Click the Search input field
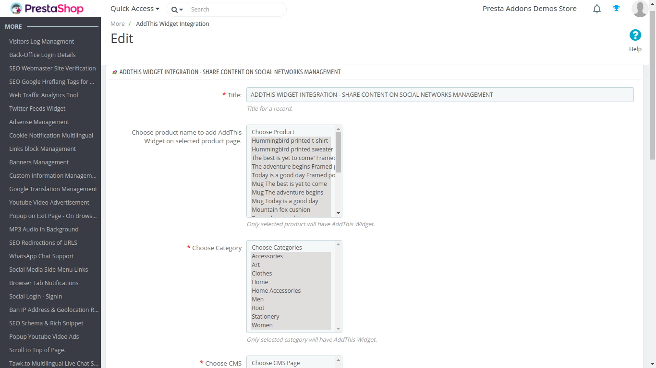Image resolution: width=656 pixels, height=368 pixels. point(236,9)
